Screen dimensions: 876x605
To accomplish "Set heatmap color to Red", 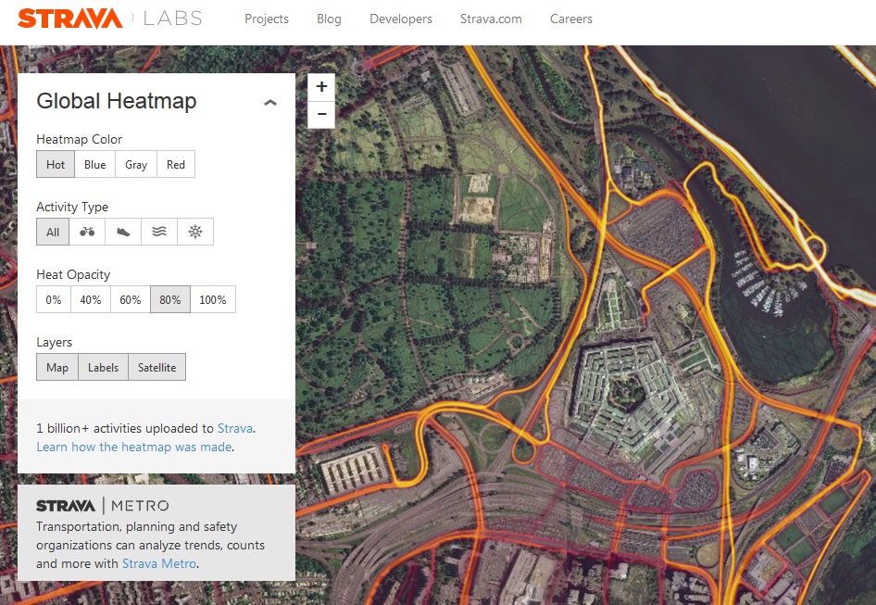I will [x=175, y=164].
